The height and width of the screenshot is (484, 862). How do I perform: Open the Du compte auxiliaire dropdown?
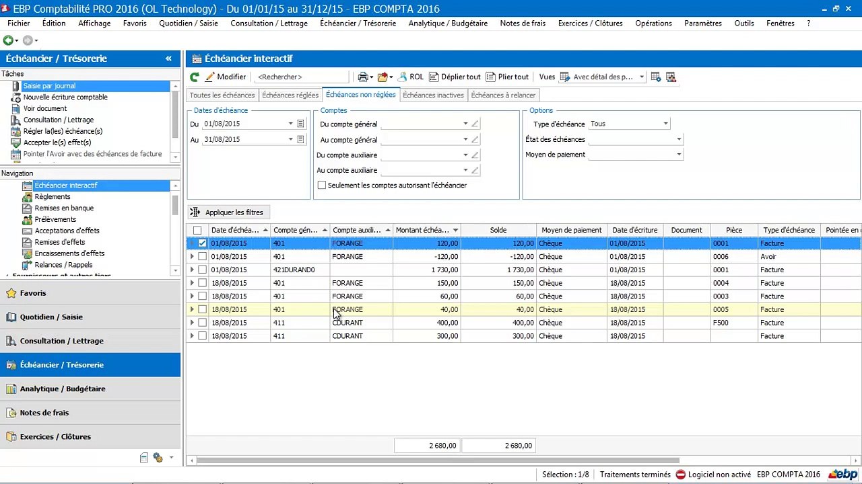[465, 155]
